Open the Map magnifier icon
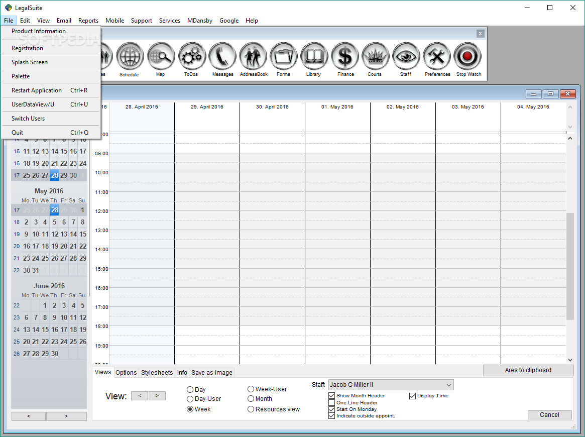Image resolution: width=585 pixels, height=437 pixels. tap(161, 56)
